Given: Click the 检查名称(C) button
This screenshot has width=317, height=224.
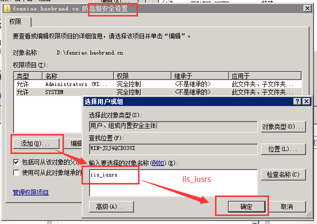Looking at the screenshot, I should tap(283, 174).
